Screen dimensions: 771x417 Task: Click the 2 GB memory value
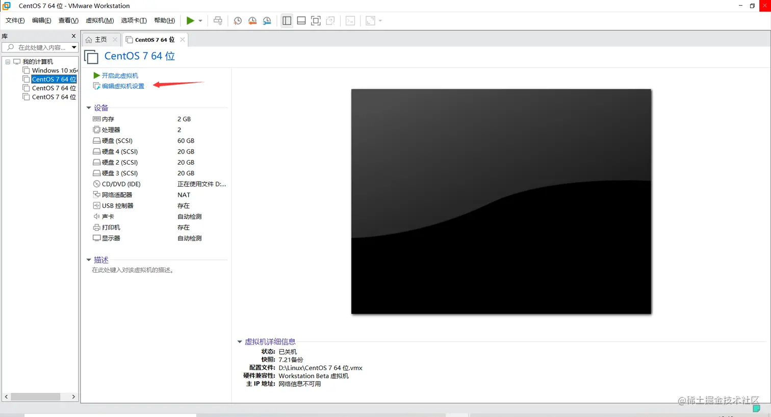pyautogui.click(x=184, y=119)
